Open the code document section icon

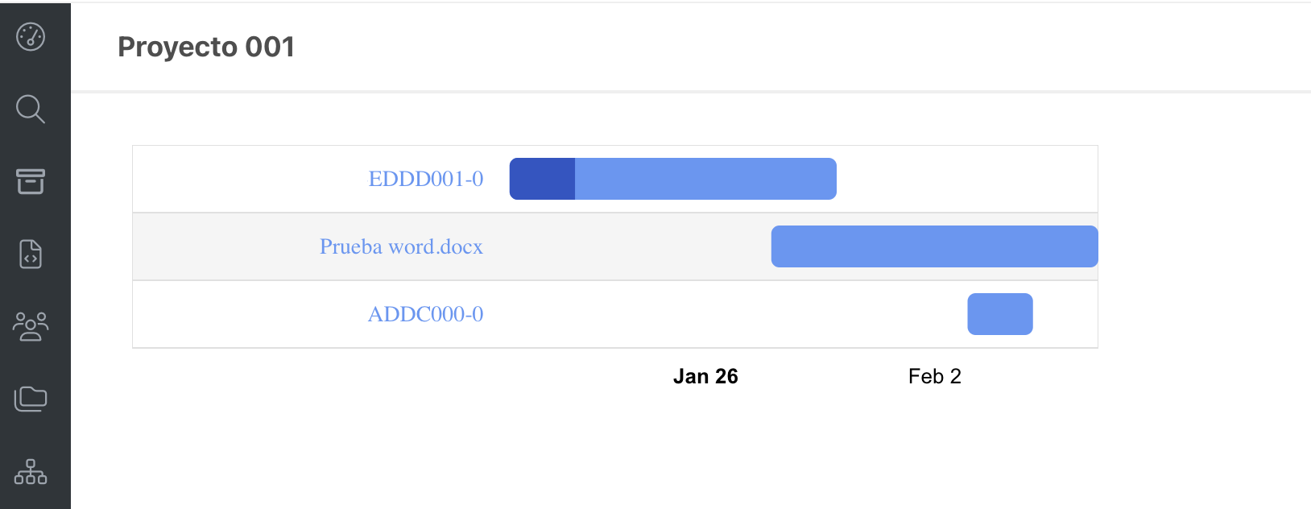tap(31, 254)
